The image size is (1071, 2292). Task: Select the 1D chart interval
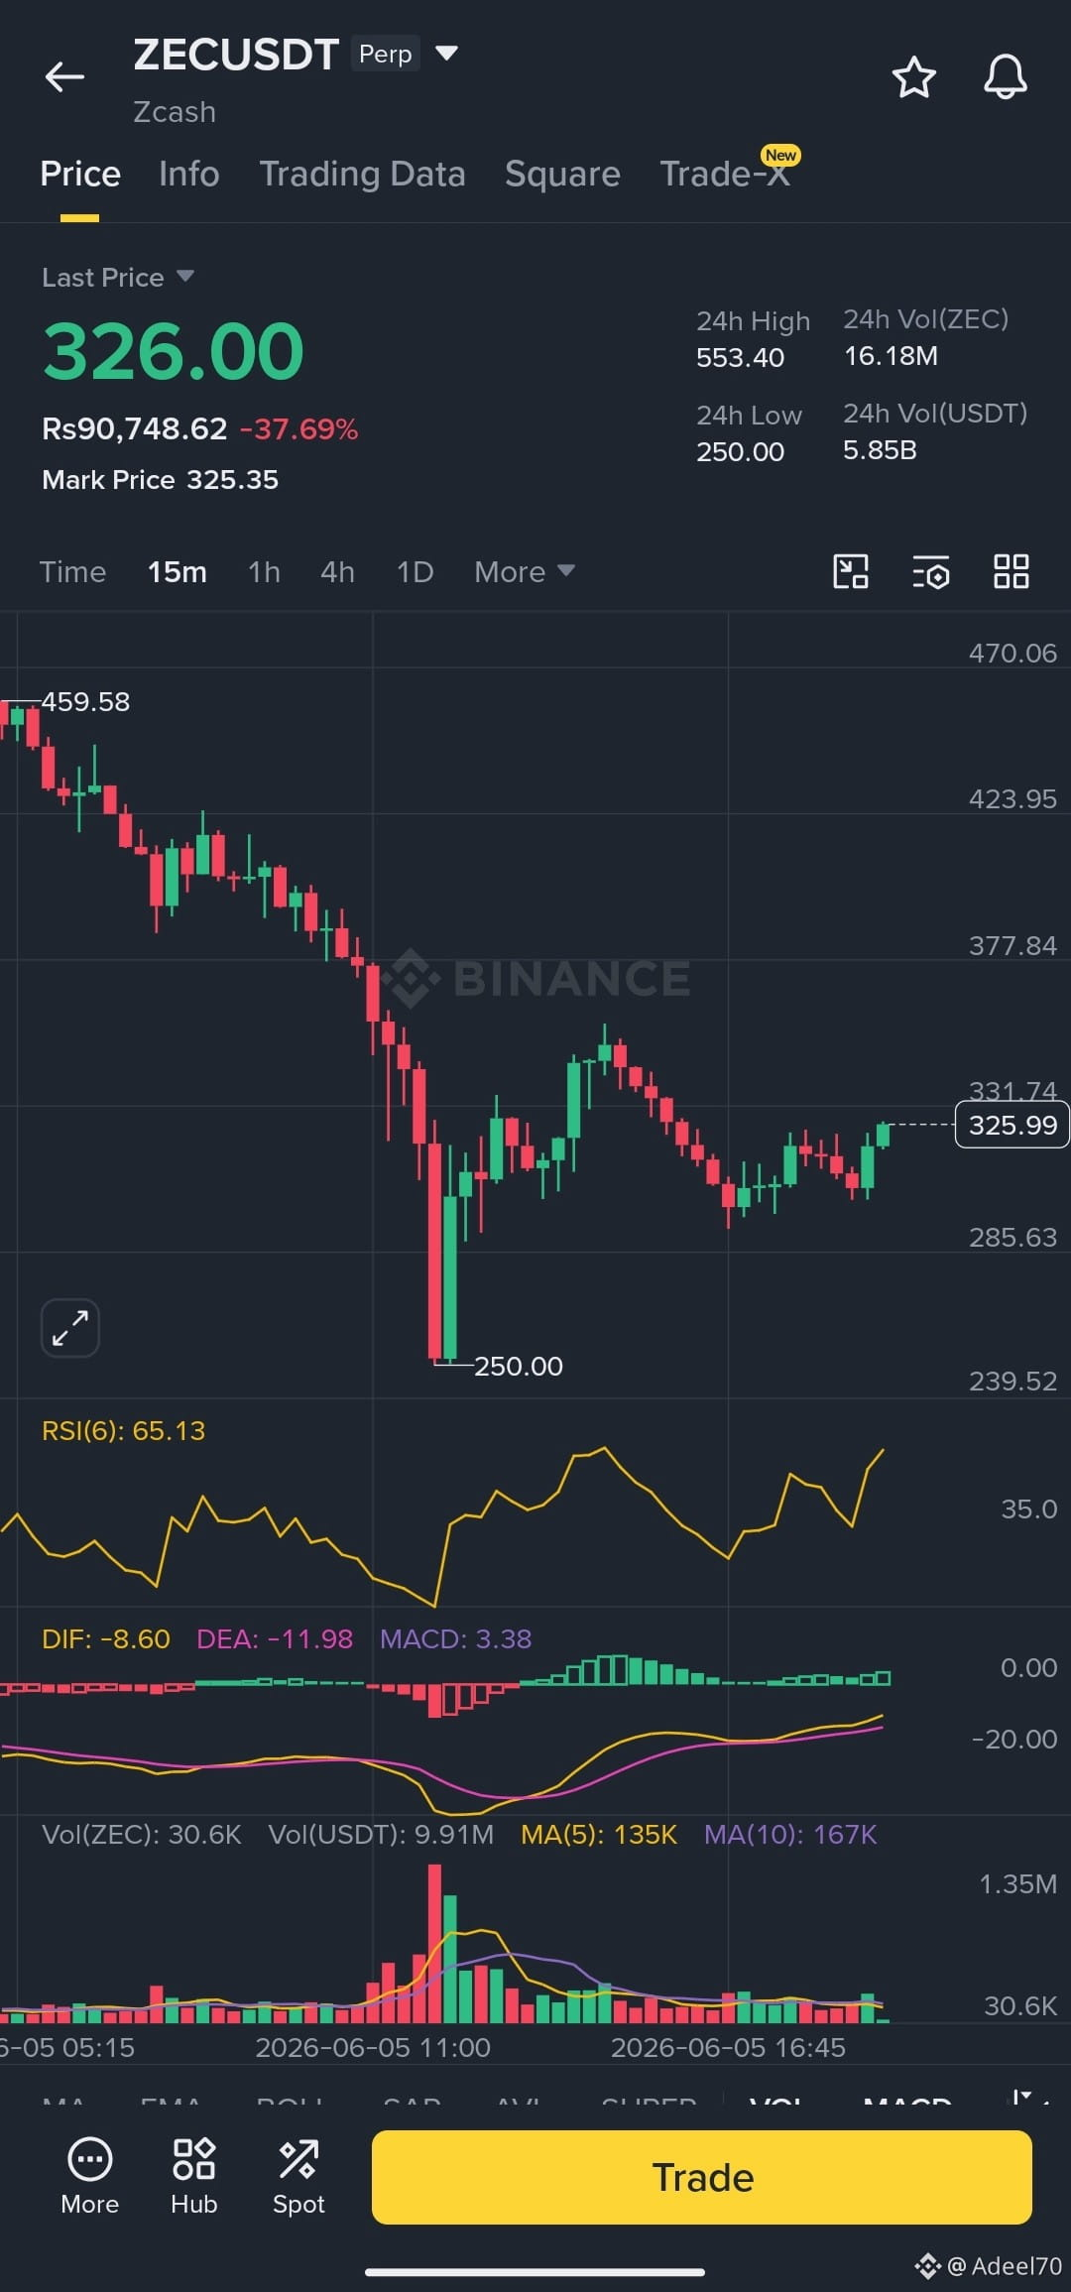pos(415,572)
